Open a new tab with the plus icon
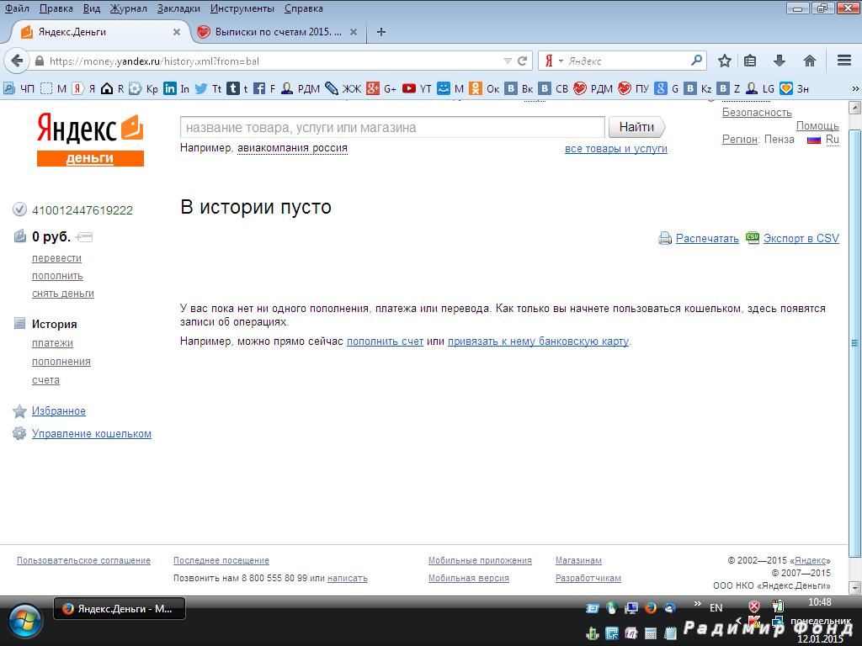Viewport: 862px width, 646px height. click(x=381, y=32)
